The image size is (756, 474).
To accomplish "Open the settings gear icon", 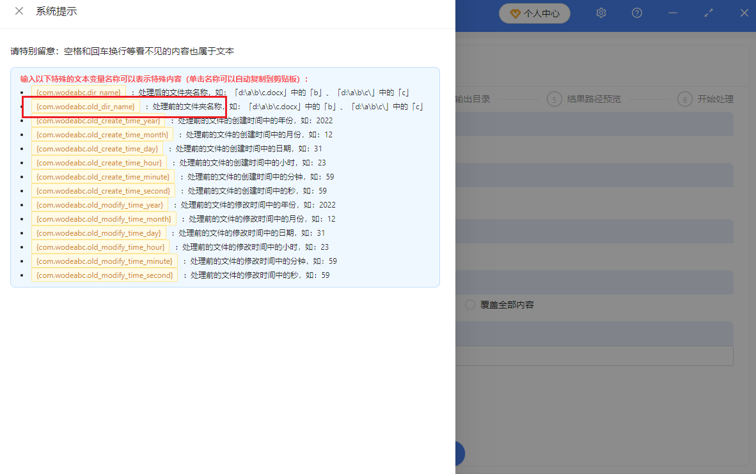I will 601,13.
